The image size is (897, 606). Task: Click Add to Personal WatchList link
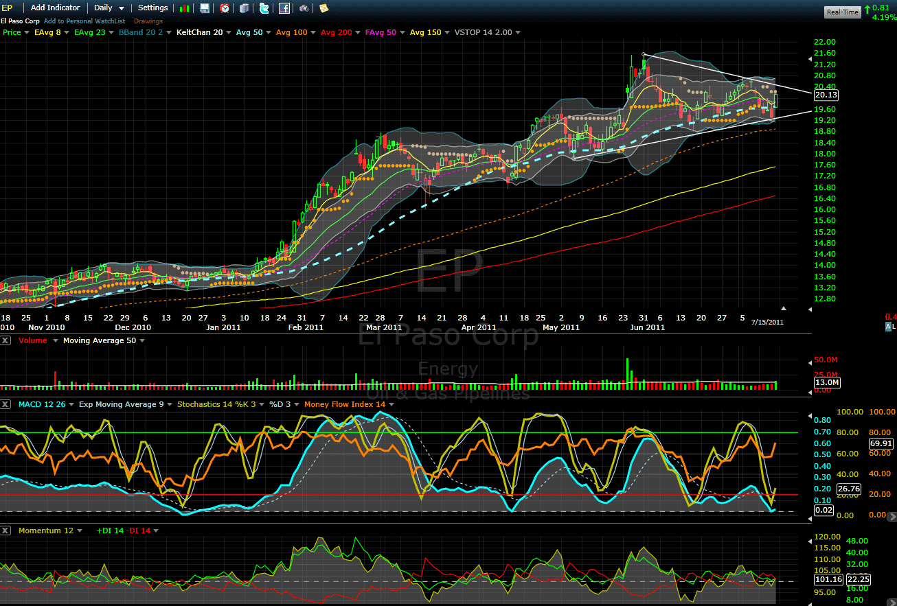pyautogui.click(x=84, y=21)
